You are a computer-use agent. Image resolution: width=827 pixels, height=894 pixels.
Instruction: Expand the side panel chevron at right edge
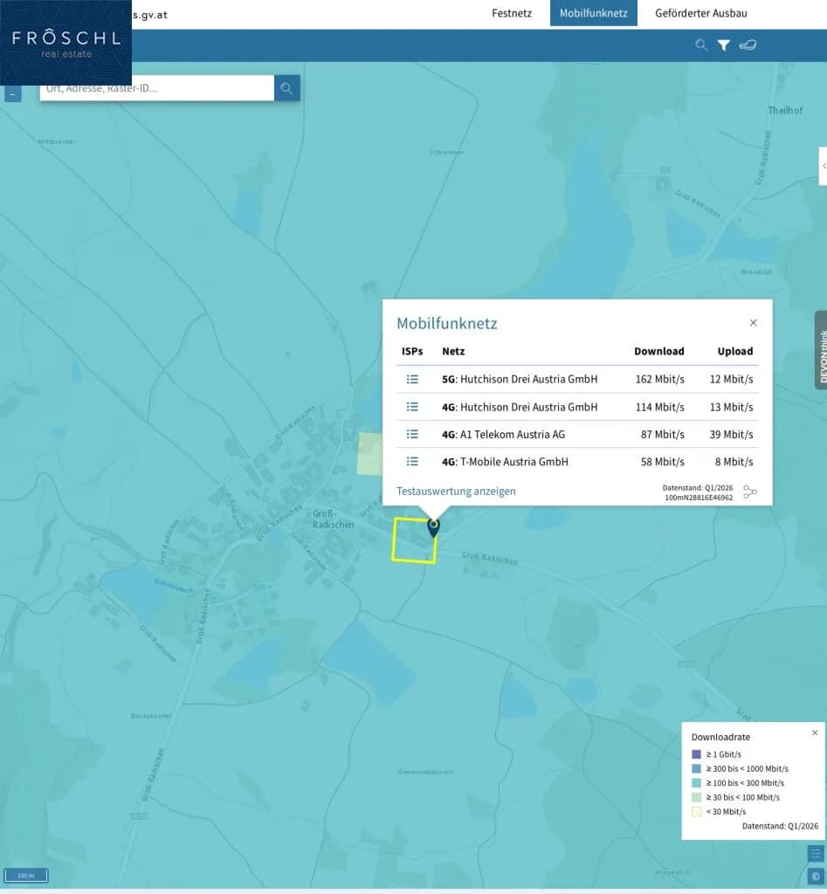823,166
